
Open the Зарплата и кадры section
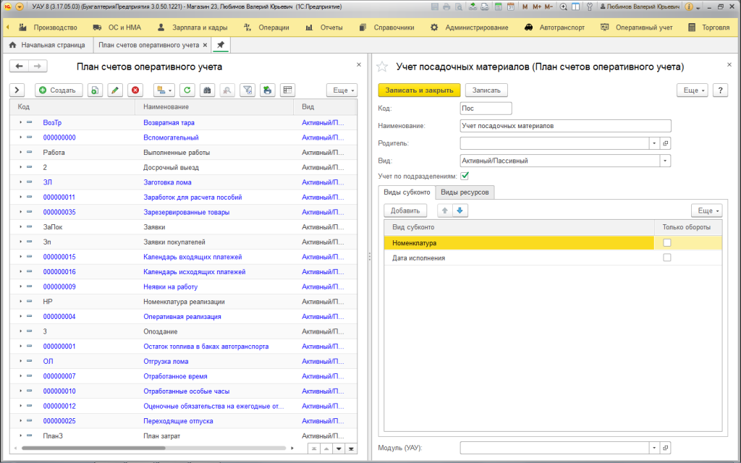click(192, 27)
